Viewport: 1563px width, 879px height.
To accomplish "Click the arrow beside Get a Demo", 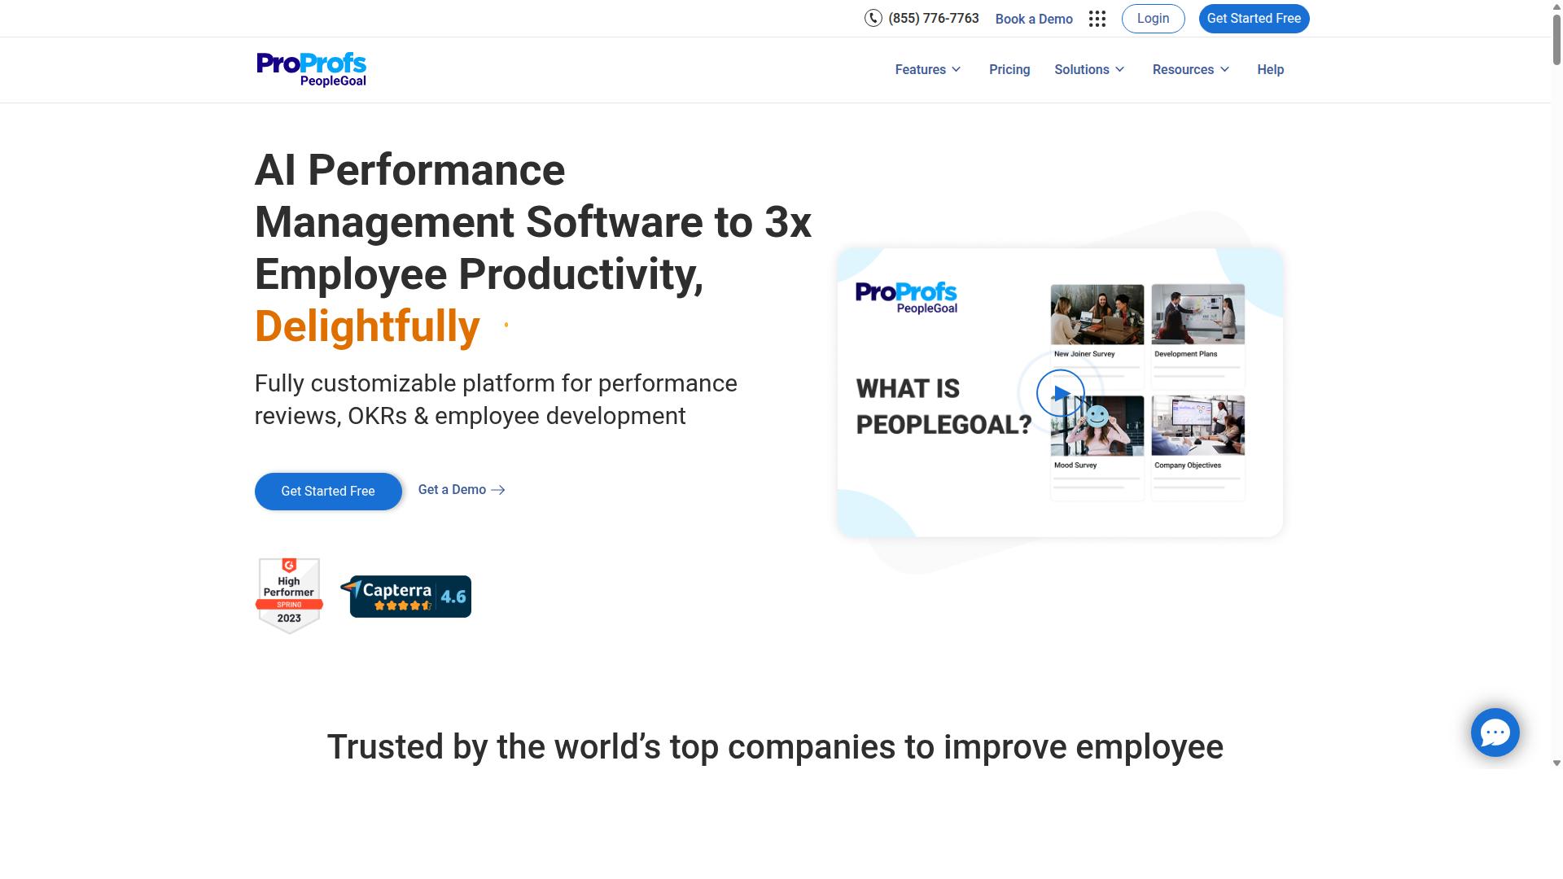I will tap(498, 490).
